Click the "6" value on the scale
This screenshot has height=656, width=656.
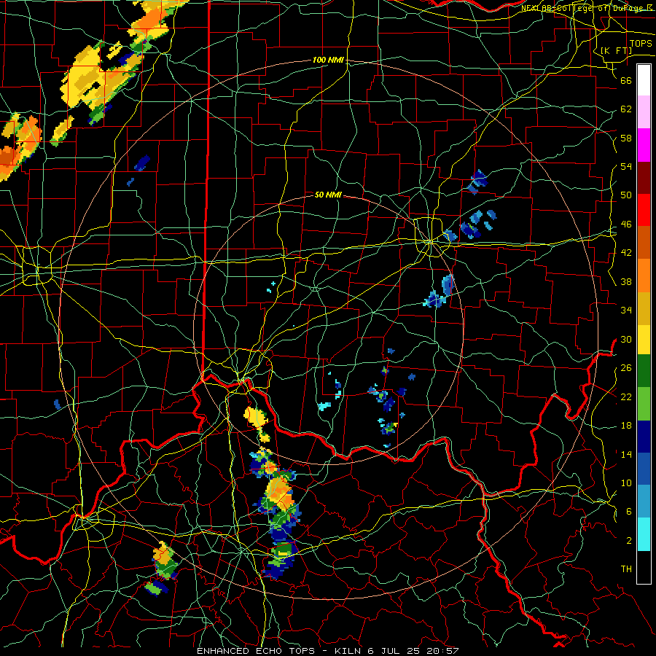click(629, 512)
